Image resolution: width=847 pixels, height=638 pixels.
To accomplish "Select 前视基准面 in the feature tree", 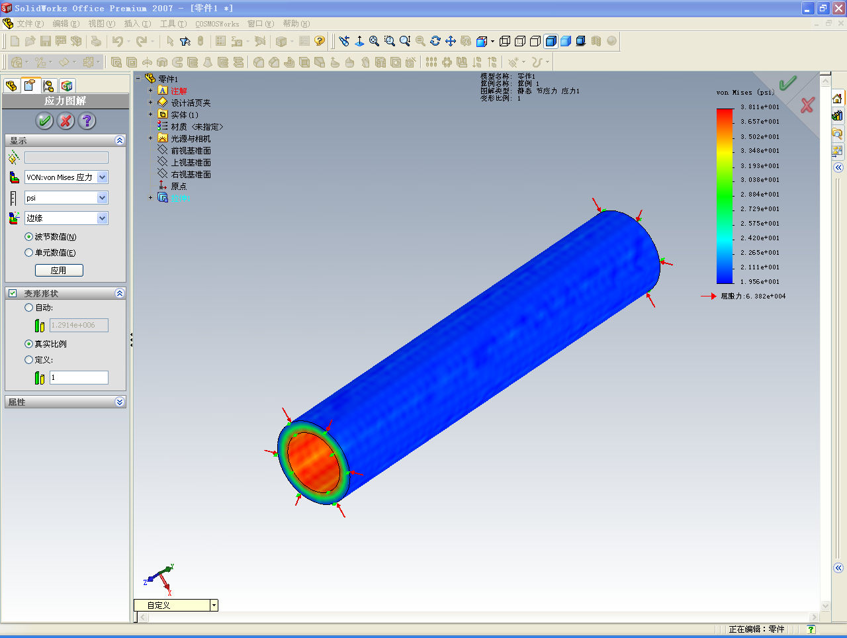I will click(191, 151).
